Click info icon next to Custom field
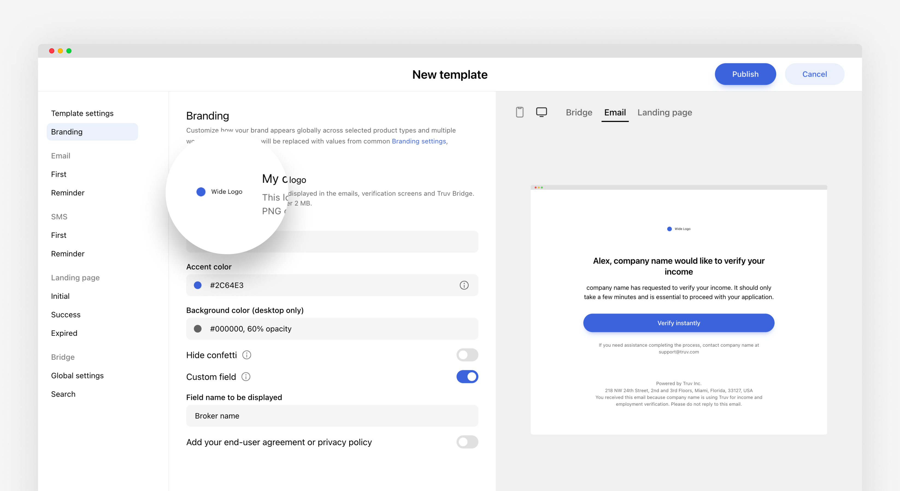Image resolution: width=900 pixels, height=491 pixels. (246, 377)
